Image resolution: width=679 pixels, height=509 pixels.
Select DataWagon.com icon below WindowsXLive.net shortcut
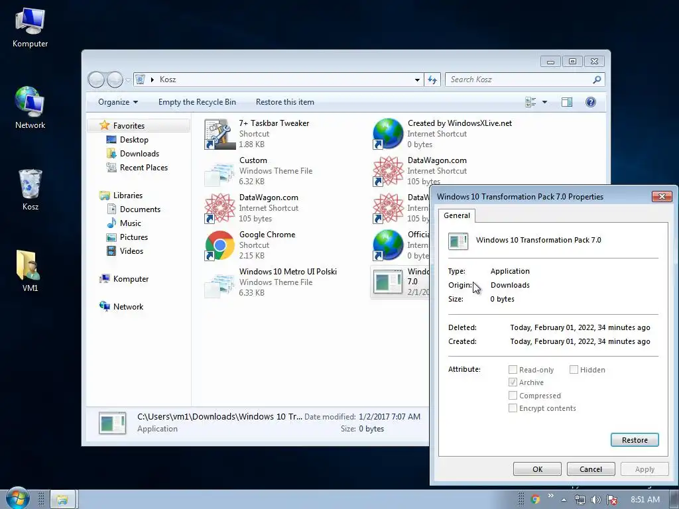(388, 171)
